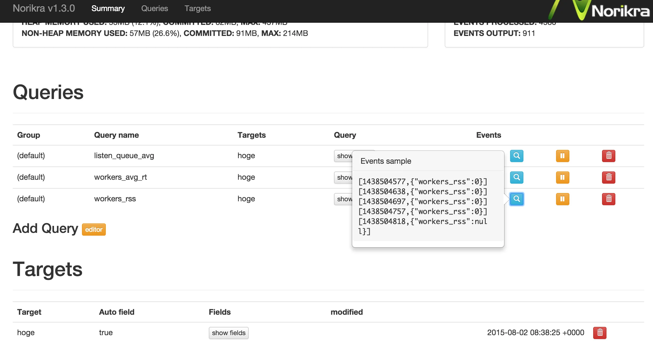This screenshot has width=653, height=349.
Task: Pause the workers_rss query
Action: [562, 199]
